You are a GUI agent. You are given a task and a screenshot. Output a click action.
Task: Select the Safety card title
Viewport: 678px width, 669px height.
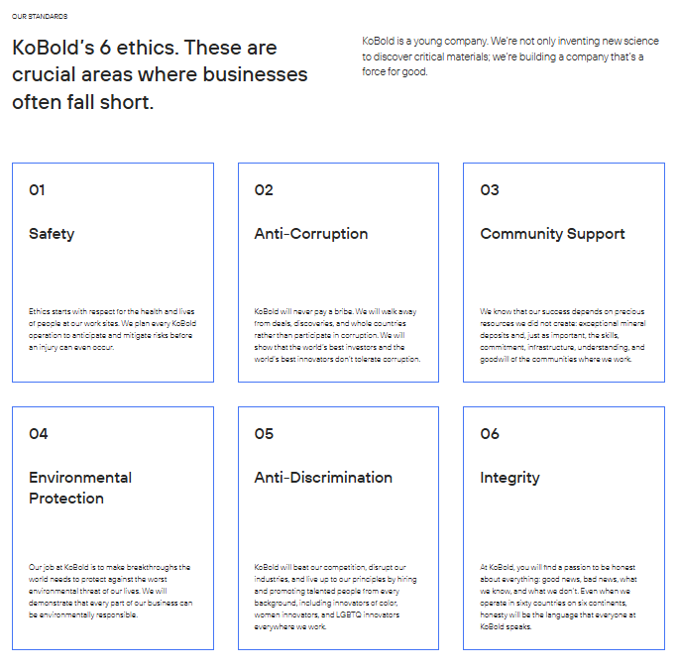[x=52, y=234]
